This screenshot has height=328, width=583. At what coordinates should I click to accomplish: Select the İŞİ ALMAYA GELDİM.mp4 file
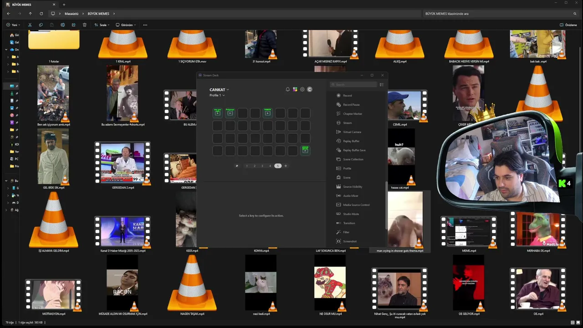click(x=54, y=223)
